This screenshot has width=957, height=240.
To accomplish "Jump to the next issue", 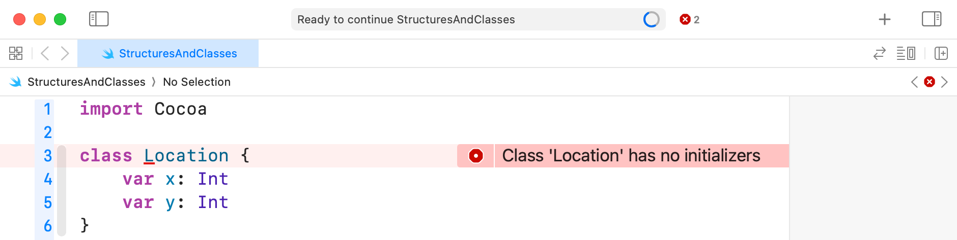I will 944,82.
